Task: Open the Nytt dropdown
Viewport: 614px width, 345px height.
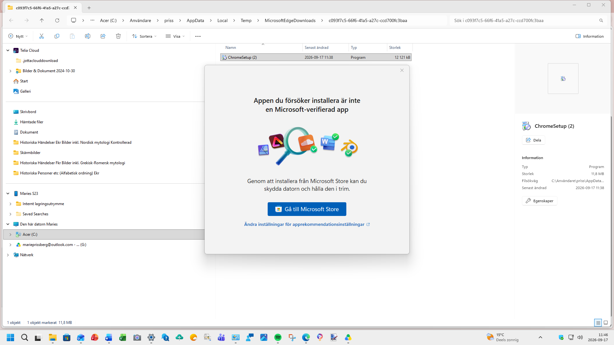Action: [18, 36]
